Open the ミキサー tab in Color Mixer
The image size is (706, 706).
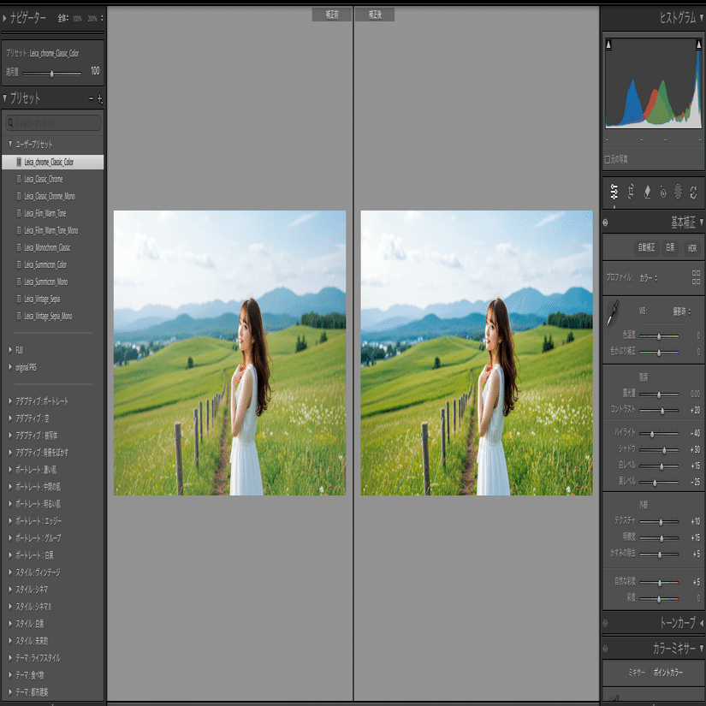pos(636,673)
